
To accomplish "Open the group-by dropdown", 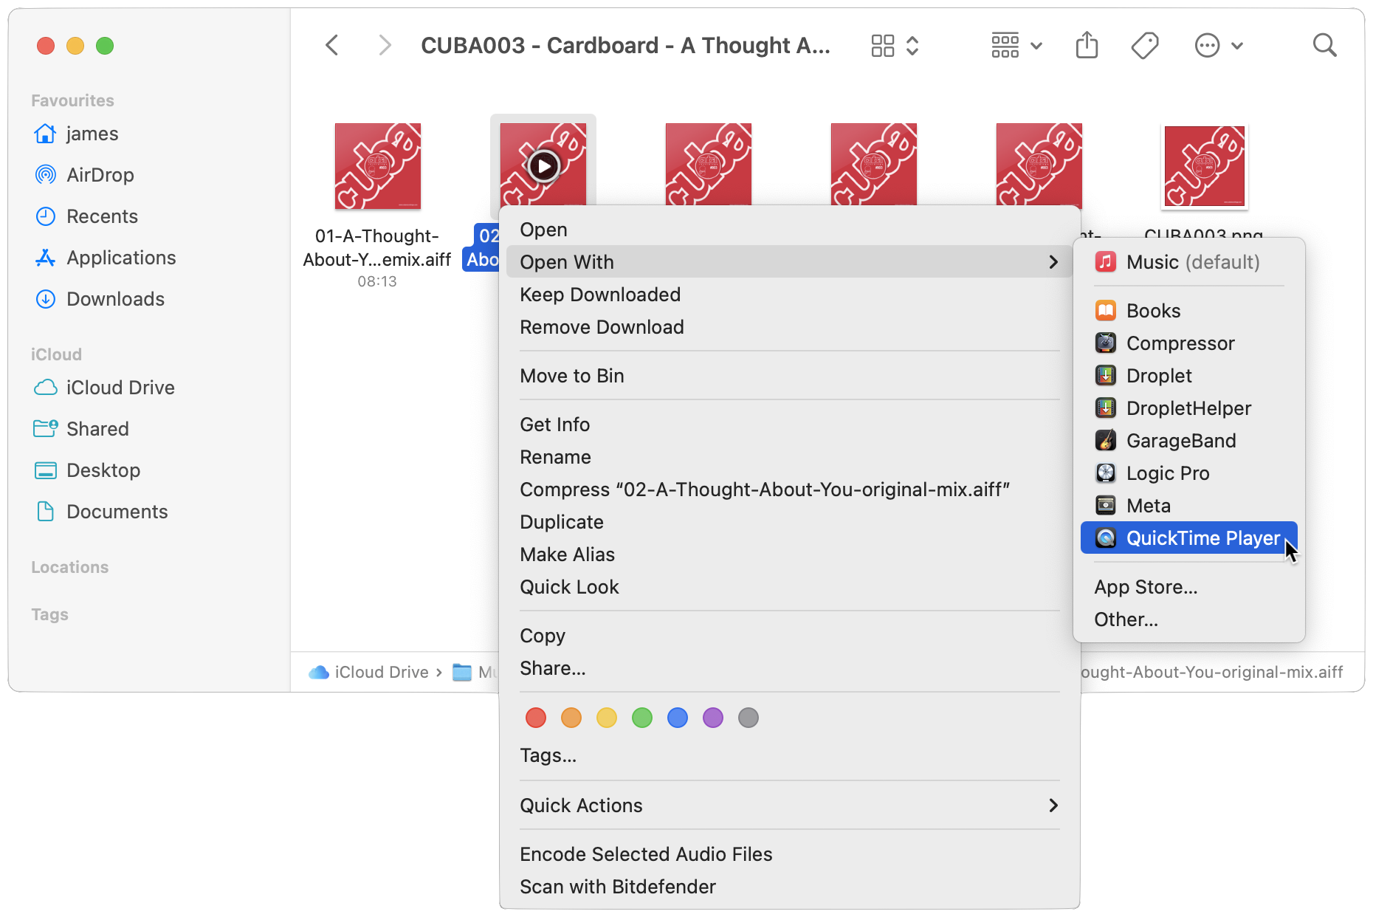I will pos(1016,46).
